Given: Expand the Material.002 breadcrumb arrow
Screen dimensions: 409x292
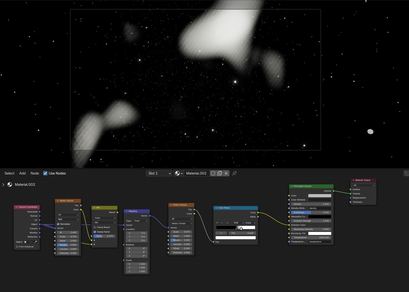Looking at the screenshot, I should click(3, 184).
